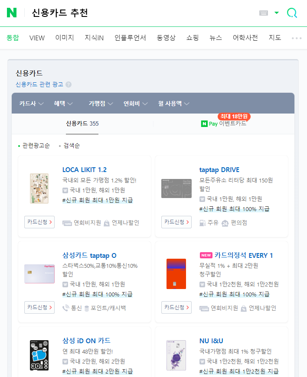Open the 삼성카드 taptap O title
The width and height of the screenshot is (307, 377).
pos(89,255)
